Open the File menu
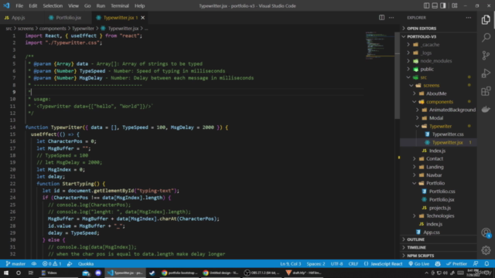The width and height of the screenshot is (495, 278). (x=19, y=5)
